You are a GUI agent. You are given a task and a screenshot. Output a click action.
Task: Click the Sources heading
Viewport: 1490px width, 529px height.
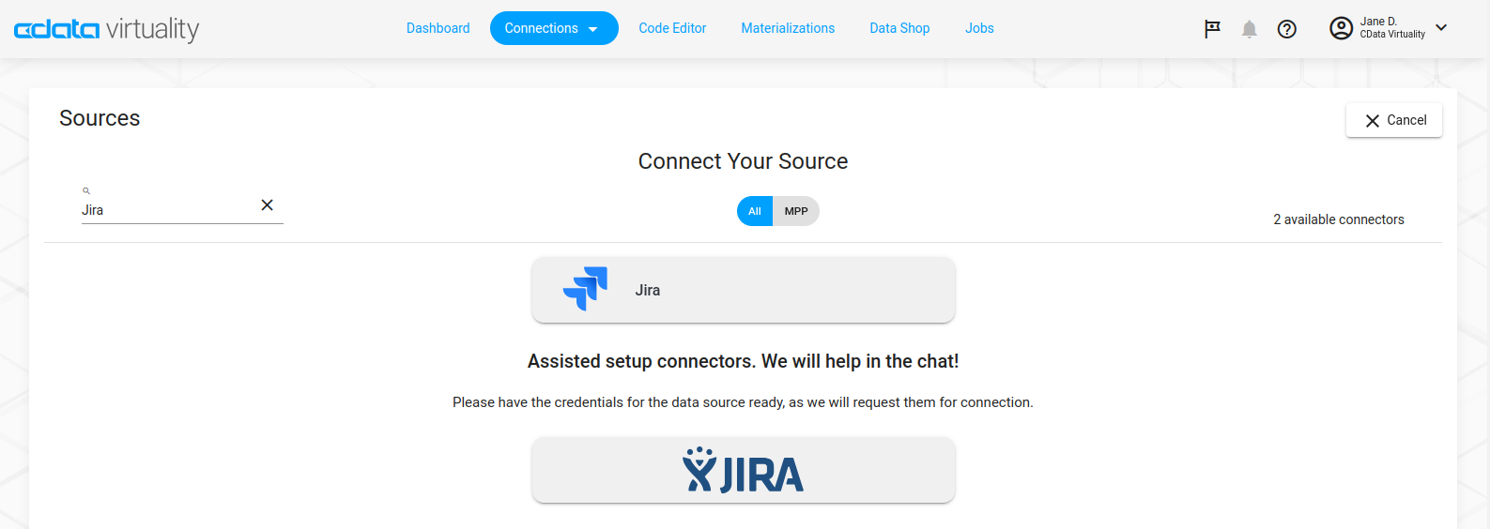click(x=100, y=118)
